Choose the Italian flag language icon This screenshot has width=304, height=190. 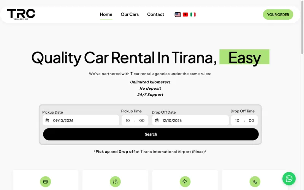193,14
